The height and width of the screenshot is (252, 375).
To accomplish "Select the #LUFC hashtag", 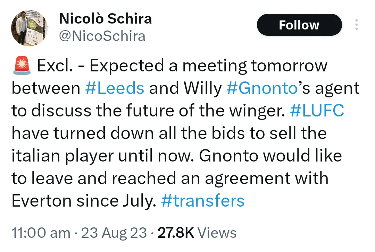I will tap(317, 111).
